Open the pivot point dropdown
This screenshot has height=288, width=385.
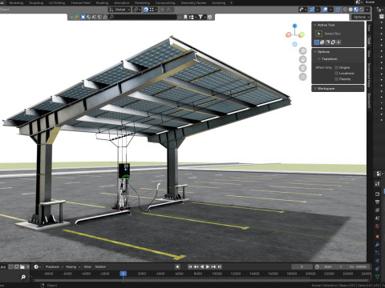click(x=137, y=10)
